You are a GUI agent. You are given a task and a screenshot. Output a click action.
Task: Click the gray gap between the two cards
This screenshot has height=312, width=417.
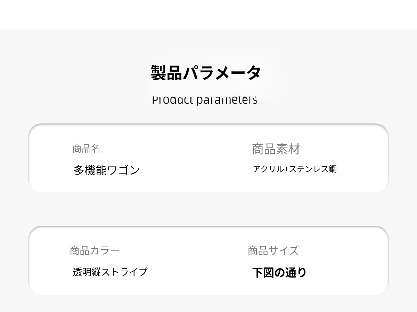[208, 209]
